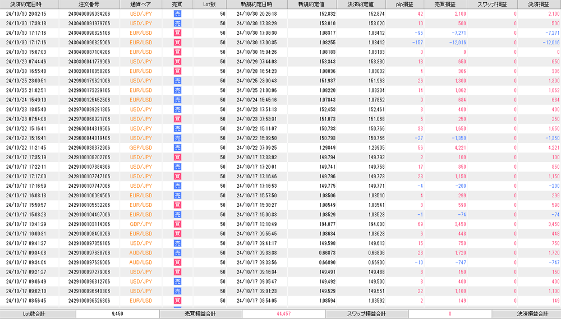Select the 売 badge in the 24/10/24 15:49:10 row

click(x=177, y=100)
